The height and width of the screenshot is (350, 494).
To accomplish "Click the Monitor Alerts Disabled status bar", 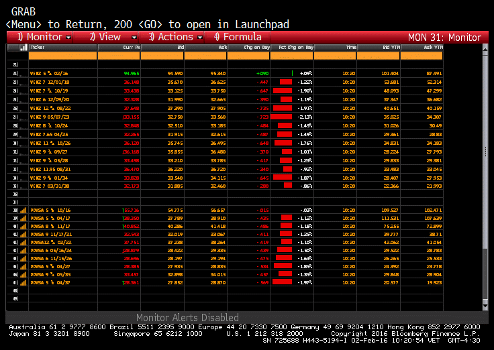I will click(x=247, y=317).
